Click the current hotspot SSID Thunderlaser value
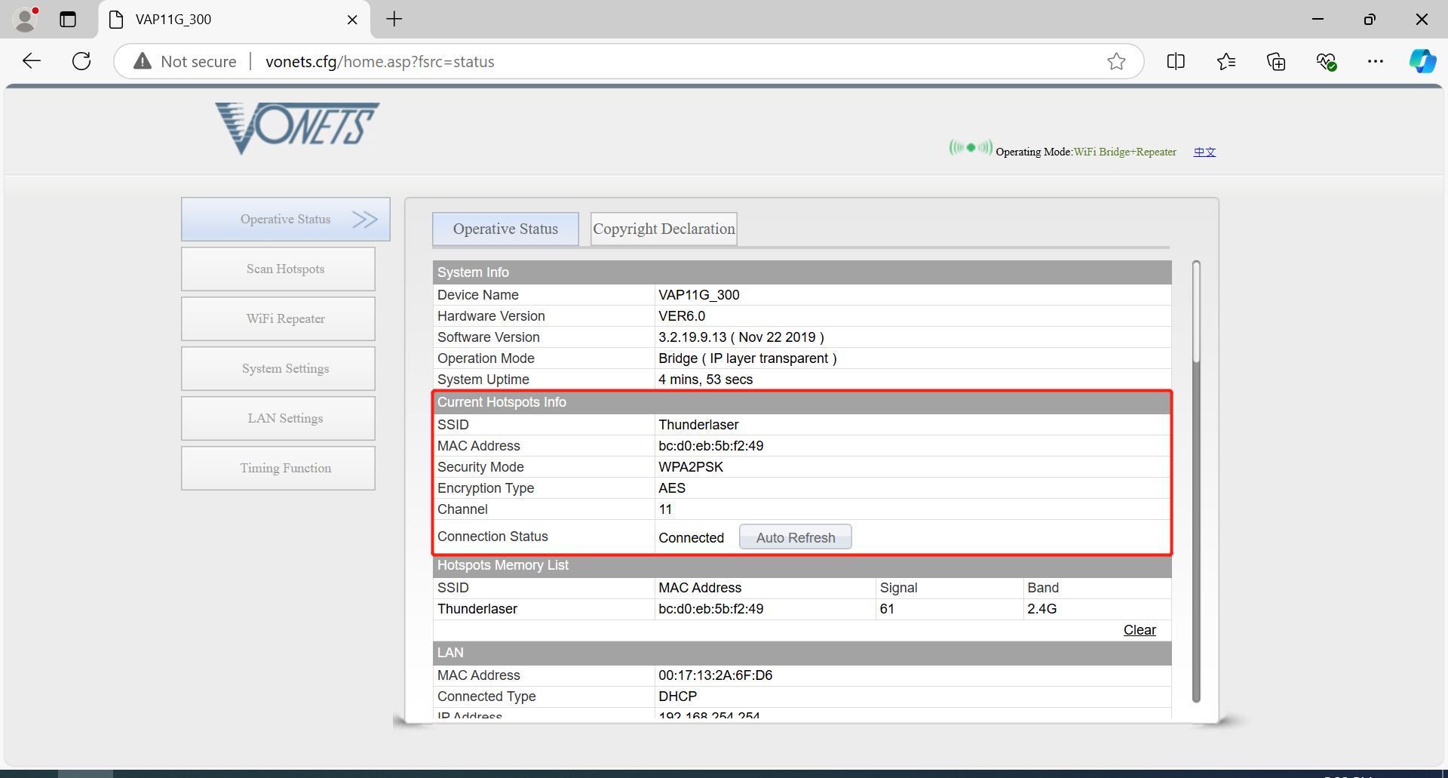1448x778 pixels. [x=698, y=425]
